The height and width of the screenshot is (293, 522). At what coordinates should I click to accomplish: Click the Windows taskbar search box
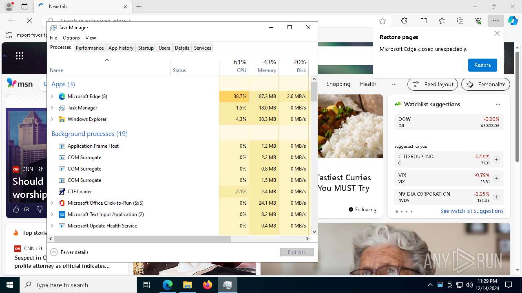78,285
